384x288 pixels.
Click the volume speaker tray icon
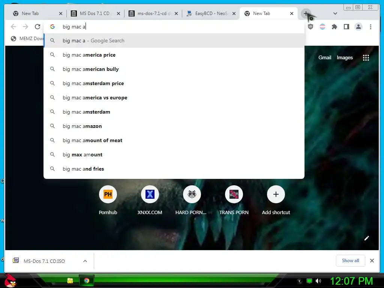click(318, 281)
